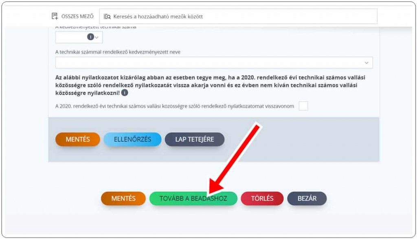Tick the 2020 declaration withdrawal checkbox

coord(303,106)
